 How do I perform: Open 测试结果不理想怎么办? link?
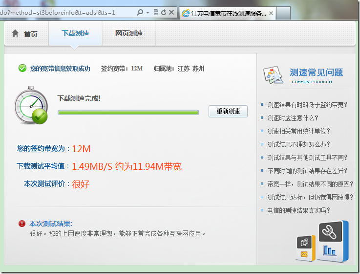[298, 144]
